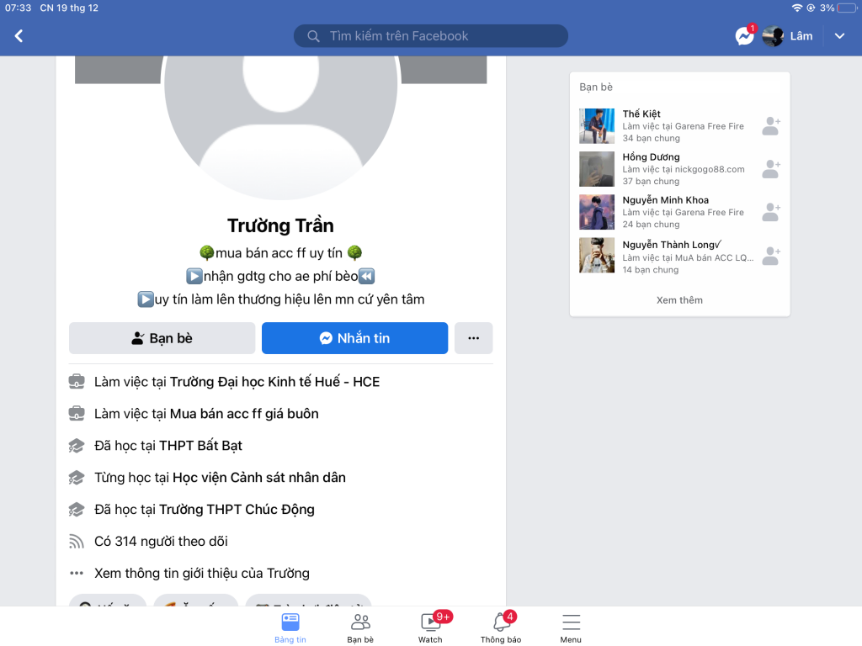The width and height of the screenshot is (862, 646).
Task: Open the Thông báo notifications tab
Action: pyautogui.click(x=501, y=627)
